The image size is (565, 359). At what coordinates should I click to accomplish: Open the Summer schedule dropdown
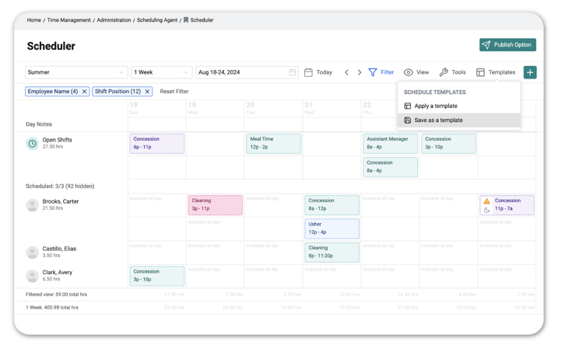tap(76, 72)
